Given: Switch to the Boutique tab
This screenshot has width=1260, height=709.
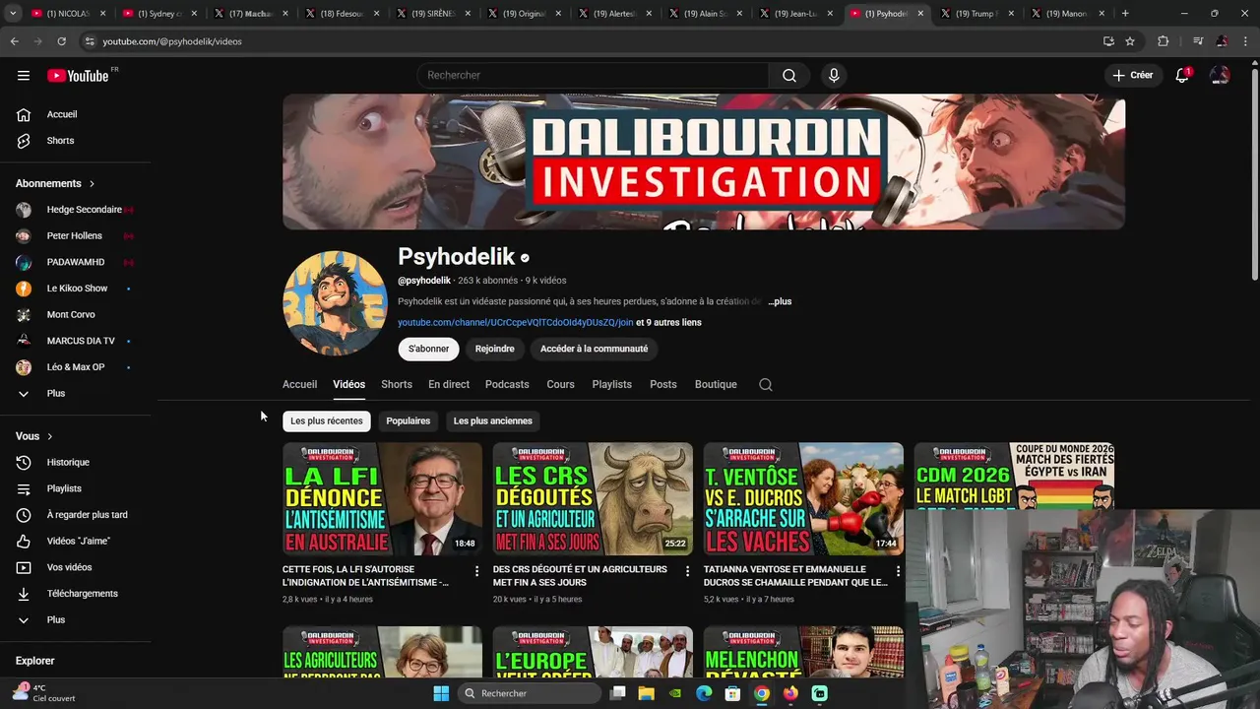Looking at the screenshot, I should tap(716, 385).
